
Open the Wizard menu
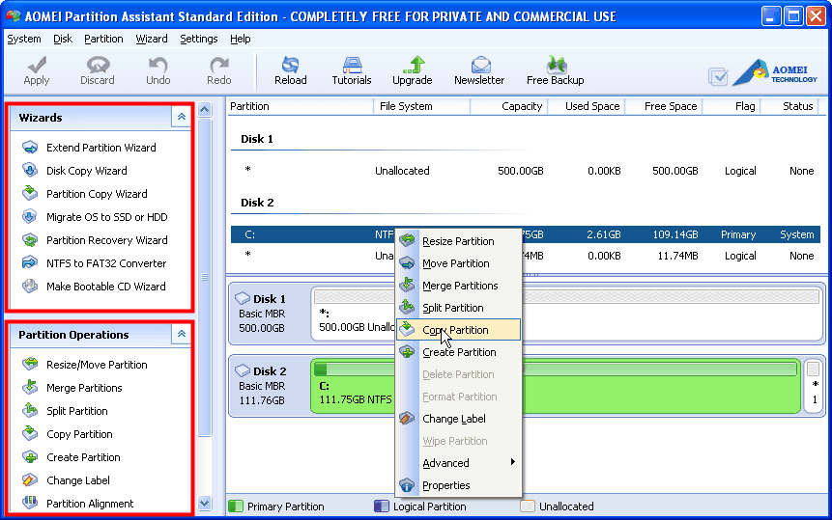point(151,39)
